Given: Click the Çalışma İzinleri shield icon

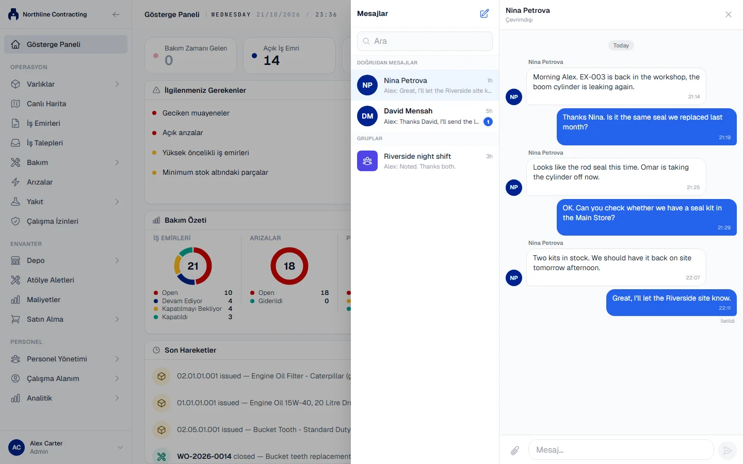Looking at the screenshot, I should pos(15,221).
